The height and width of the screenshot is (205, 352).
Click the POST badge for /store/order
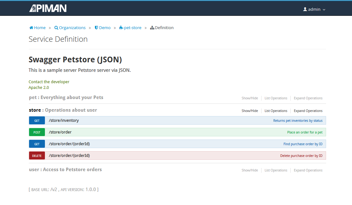click(x=37, y=132)
